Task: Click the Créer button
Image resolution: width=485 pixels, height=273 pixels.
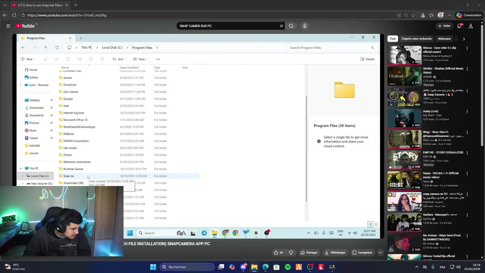Action: [444, 26]
